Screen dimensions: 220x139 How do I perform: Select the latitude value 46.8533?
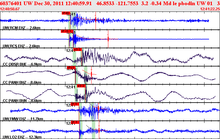[105, 3]
